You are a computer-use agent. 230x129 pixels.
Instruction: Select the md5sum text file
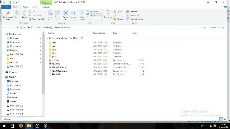pyautogui.click(x=56, y=60)
